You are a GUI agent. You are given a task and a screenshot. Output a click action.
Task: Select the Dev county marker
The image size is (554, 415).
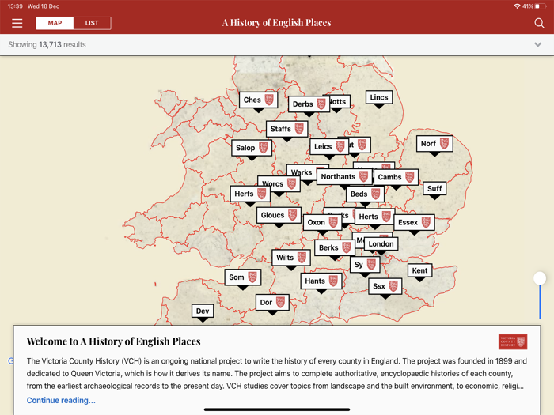click(x=203, y=311)
